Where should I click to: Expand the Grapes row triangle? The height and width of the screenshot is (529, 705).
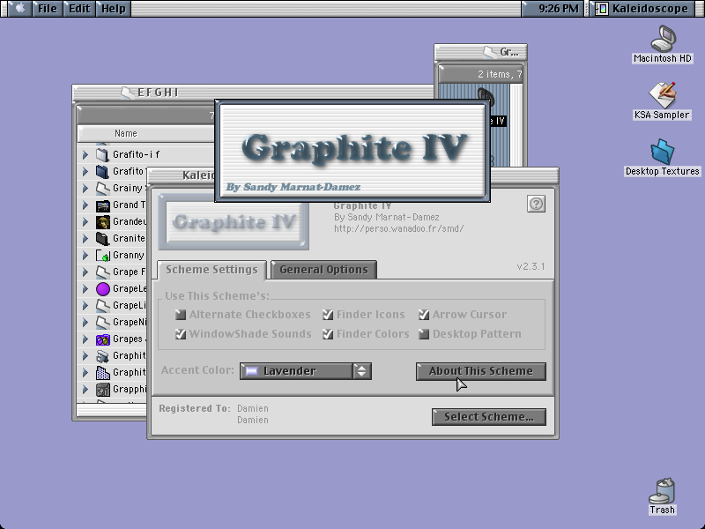tap(85, 339)
